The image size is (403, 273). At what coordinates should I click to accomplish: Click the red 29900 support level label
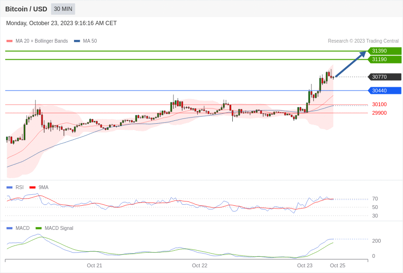coord(379,113)
